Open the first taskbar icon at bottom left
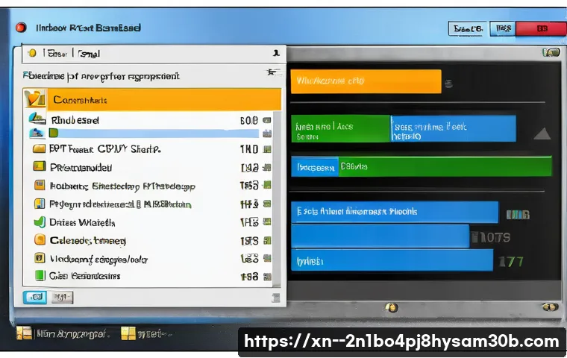This screenshot has width=567, height=358. 24,333
